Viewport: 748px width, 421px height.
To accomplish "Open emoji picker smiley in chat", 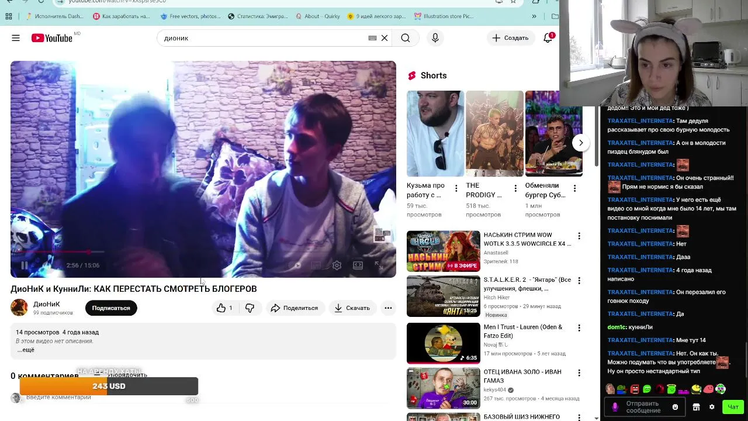I will (676, 407).
